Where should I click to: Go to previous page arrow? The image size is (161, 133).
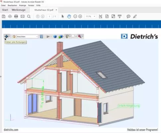pos(38,16)
